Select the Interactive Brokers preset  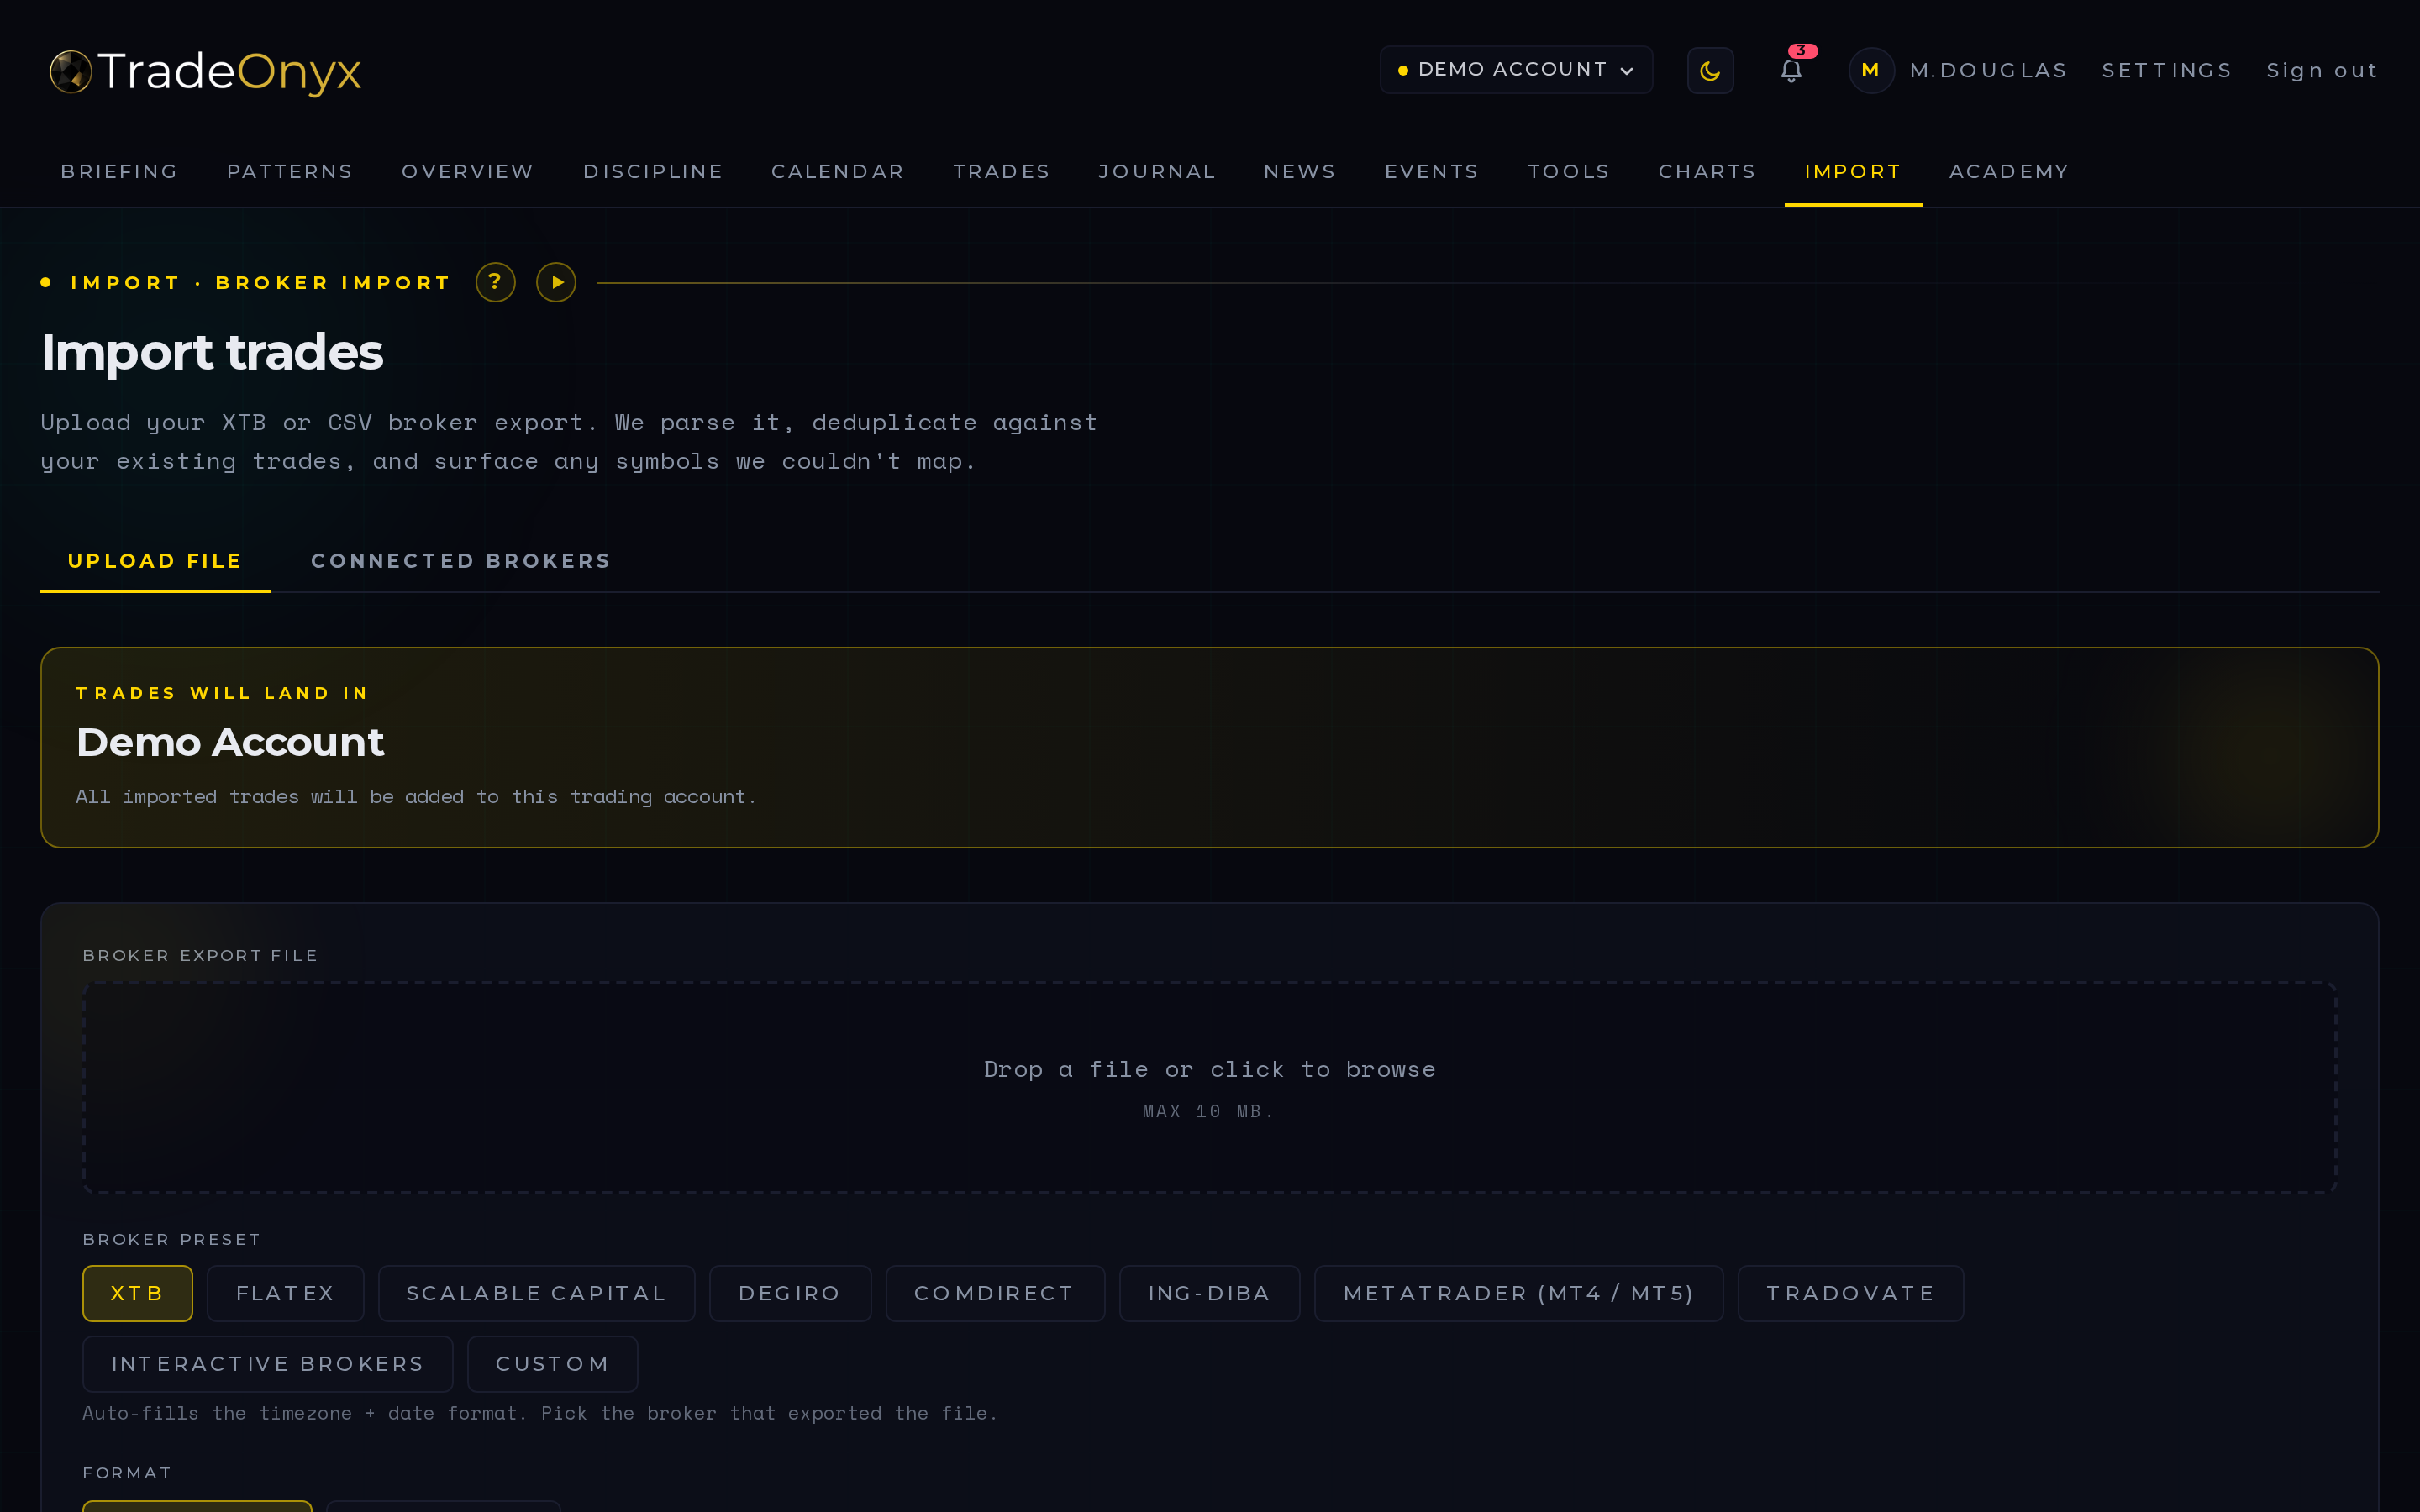pos(268,1364)
